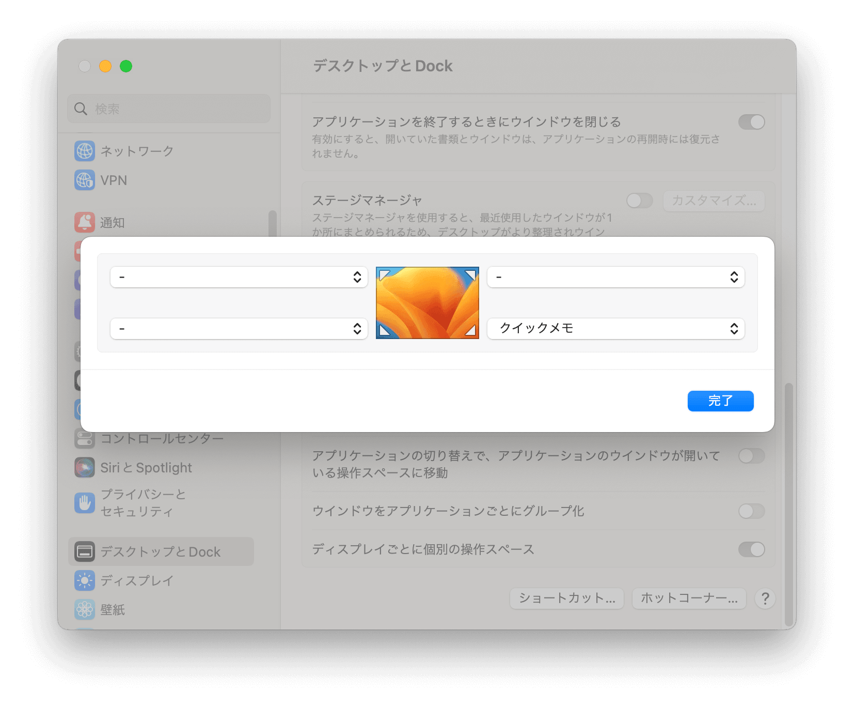Select ネットワーク in the sidebar list
Image resolution: width=854 pixels, height=706 pixels.
pos(137,151)
